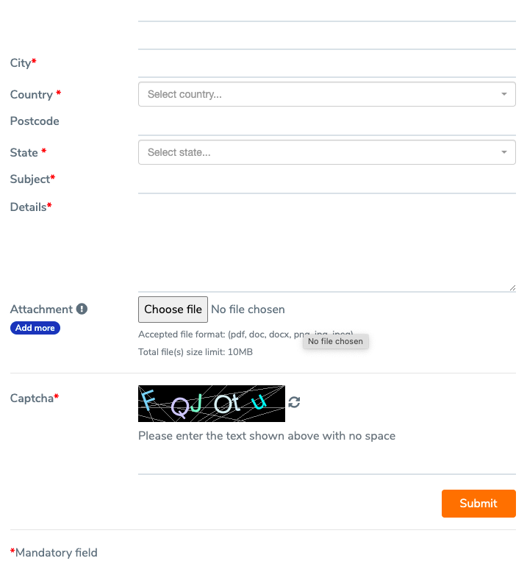
Task: Open the Select country dropdown
Action: click(x=327, y=94)
